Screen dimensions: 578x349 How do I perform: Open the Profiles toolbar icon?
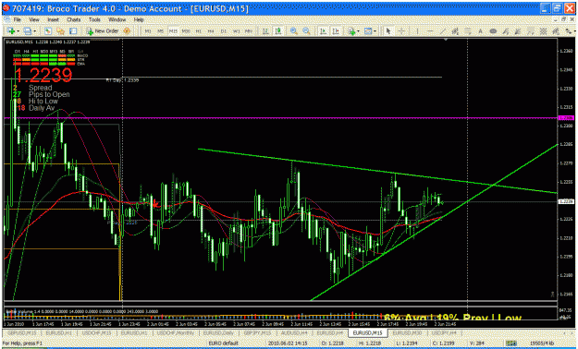(27, 31)
